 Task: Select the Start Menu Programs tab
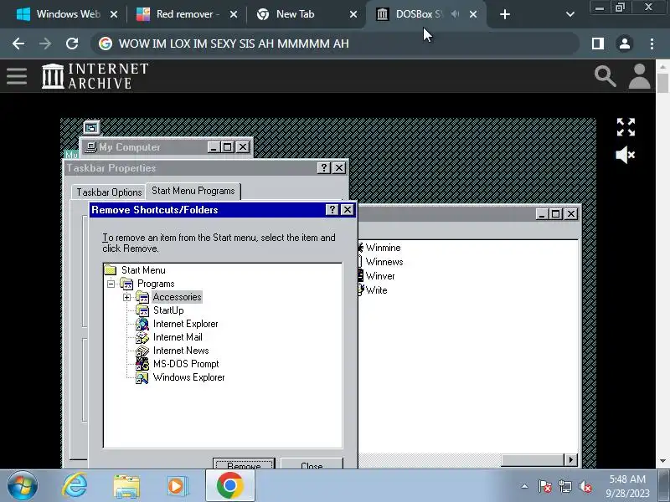pos(193,191)
